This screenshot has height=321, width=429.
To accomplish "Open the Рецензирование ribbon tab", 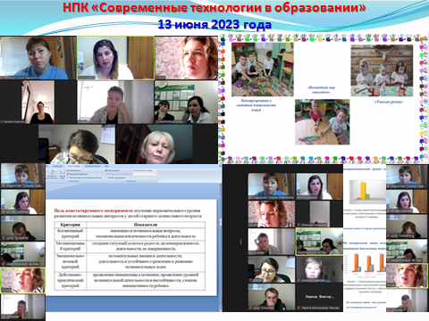I will [93, 166].
